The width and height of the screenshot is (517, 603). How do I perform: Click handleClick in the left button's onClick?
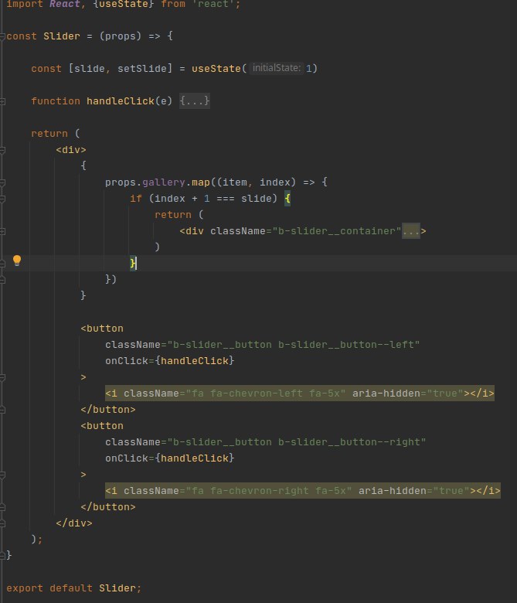195,361
